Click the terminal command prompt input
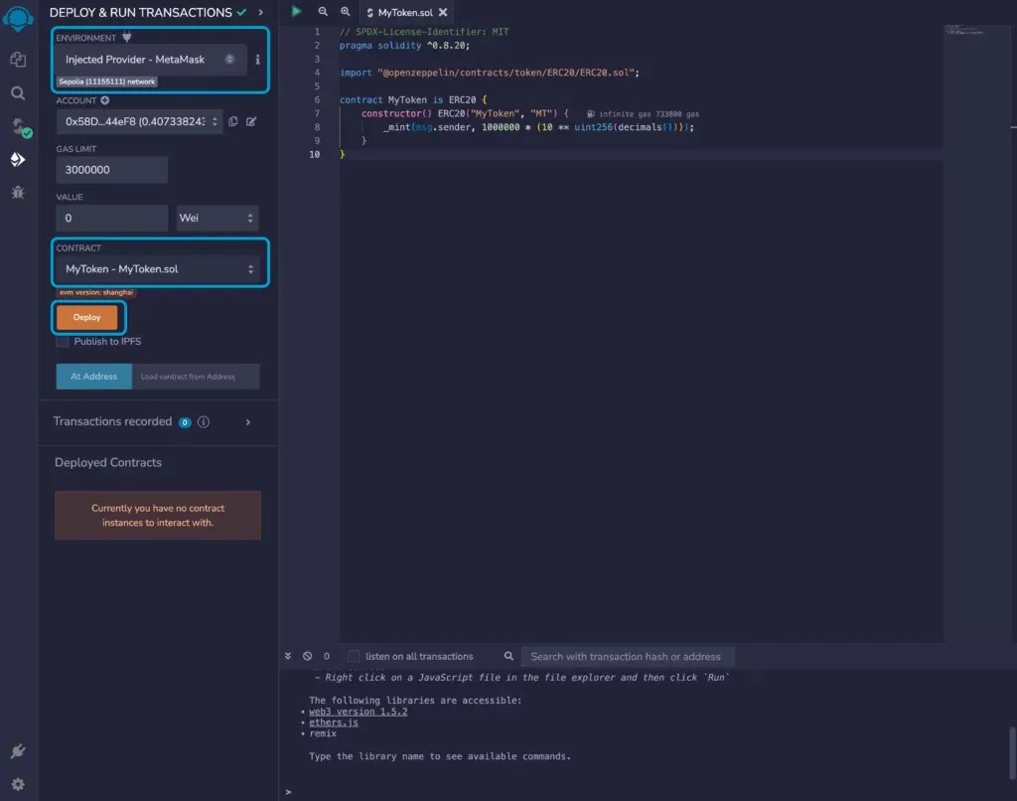 click(649, 792)
